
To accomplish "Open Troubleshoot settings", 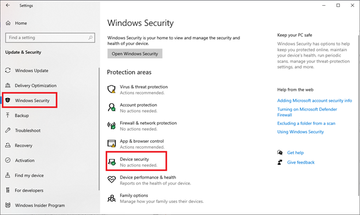I will pos(28,131).
